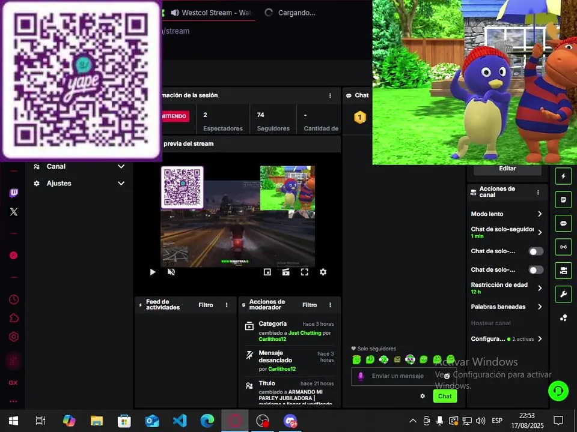
Task: Open the channel actions camera icon in right toolbar
Action: (x=563, y=271)
